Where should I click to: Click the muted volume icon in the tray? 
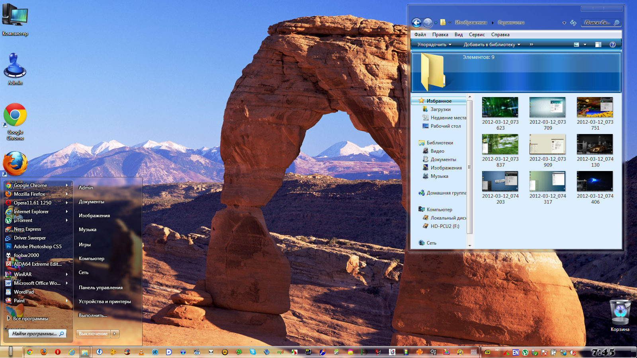point(573,352)
